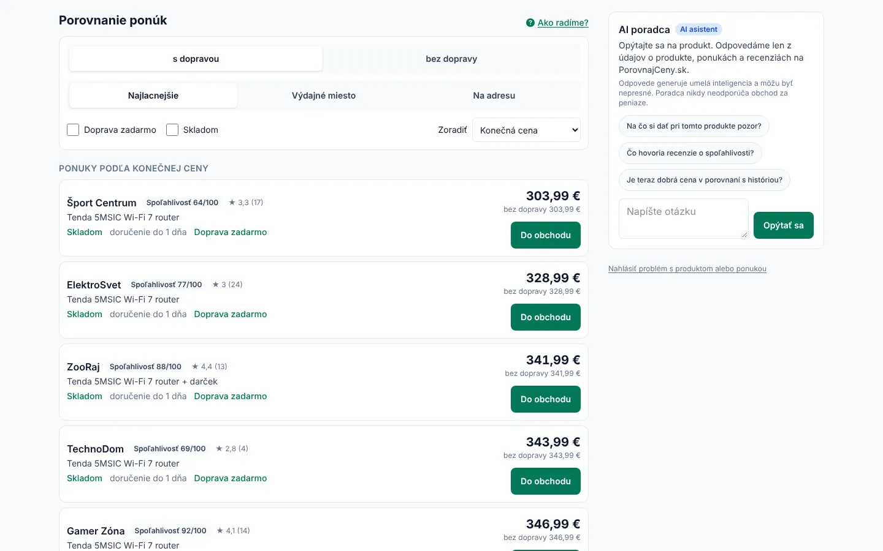Click the ZooRaj shop name
883x551 pixels.
coord(83,367)
